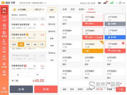Expand the guest count 人数 2/5 arrow

(43, 9)
